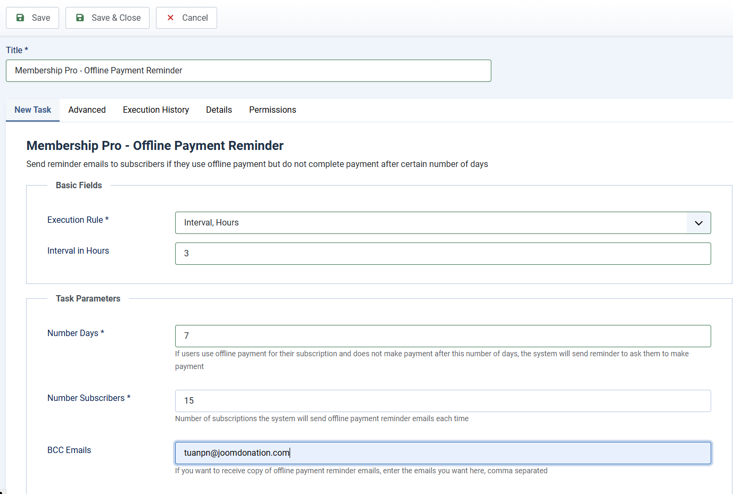Click the BCC Emails help text
Screen dimensions: 733x494
361,471
